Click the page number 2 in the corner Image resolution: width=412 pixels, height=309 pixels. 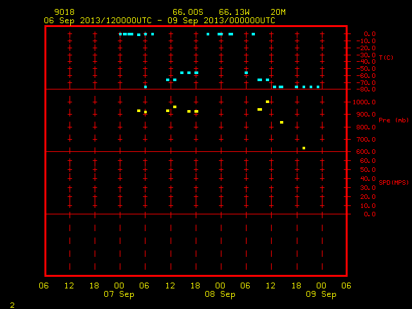click(12, 305)
